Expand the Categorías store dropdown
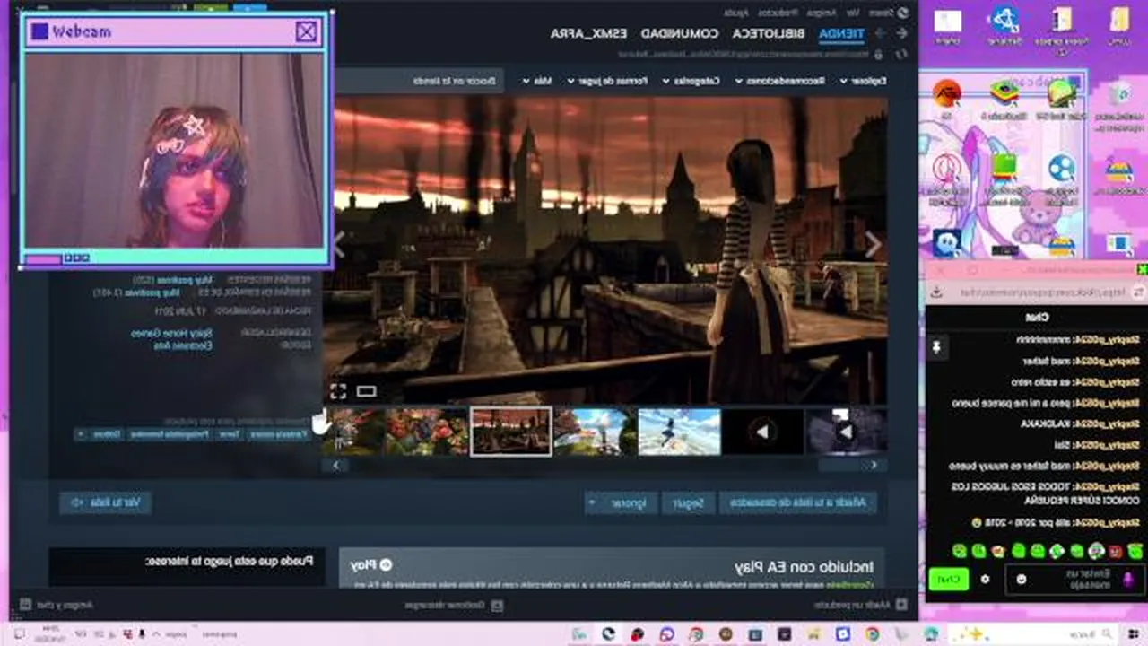1148x646 pixels. 691,81
